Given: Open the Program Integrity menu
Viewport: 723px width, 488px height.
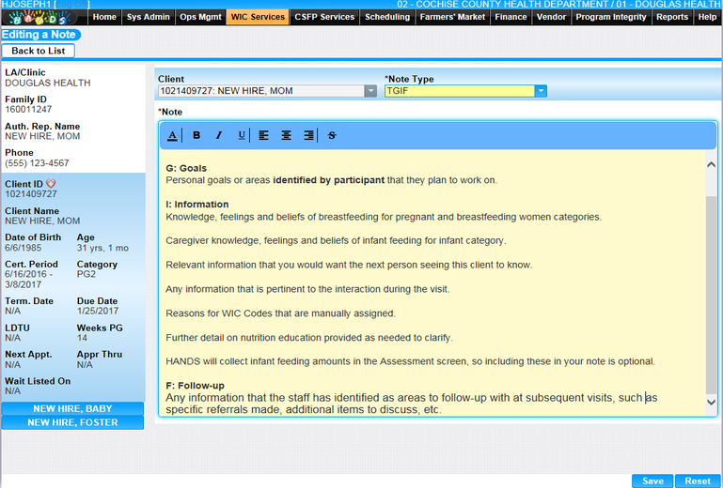Looking at the screenshot, I should coord(611,17).
